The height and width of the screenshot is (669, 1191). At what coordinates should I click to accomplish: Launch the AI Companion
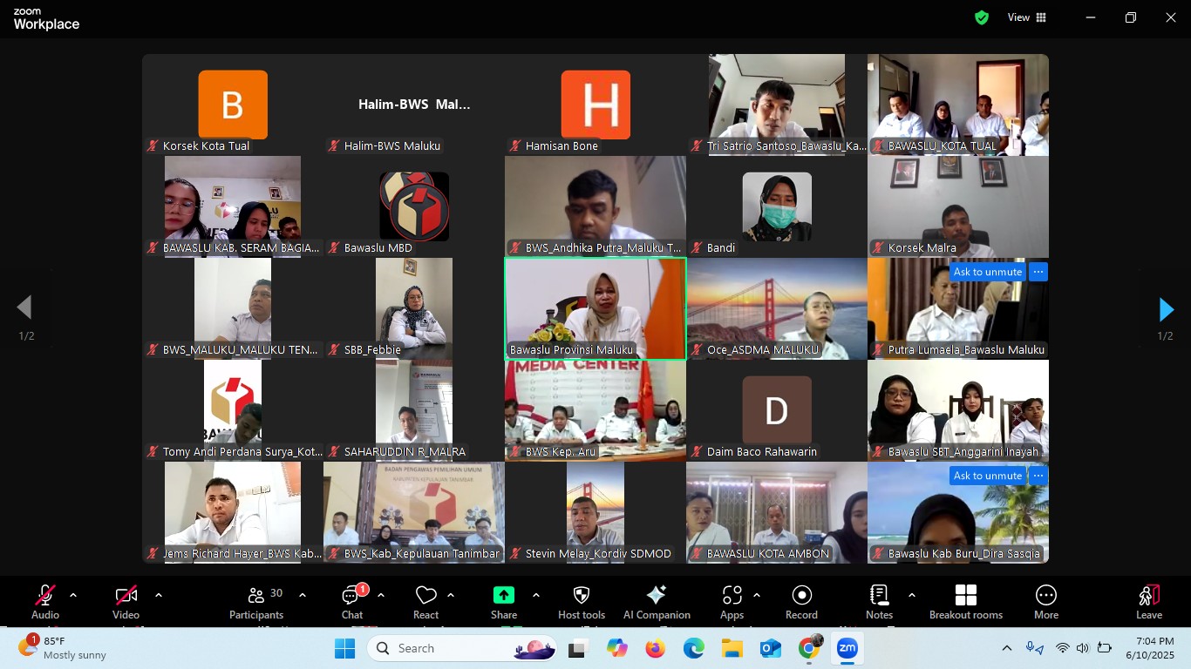tap(657, 601)
